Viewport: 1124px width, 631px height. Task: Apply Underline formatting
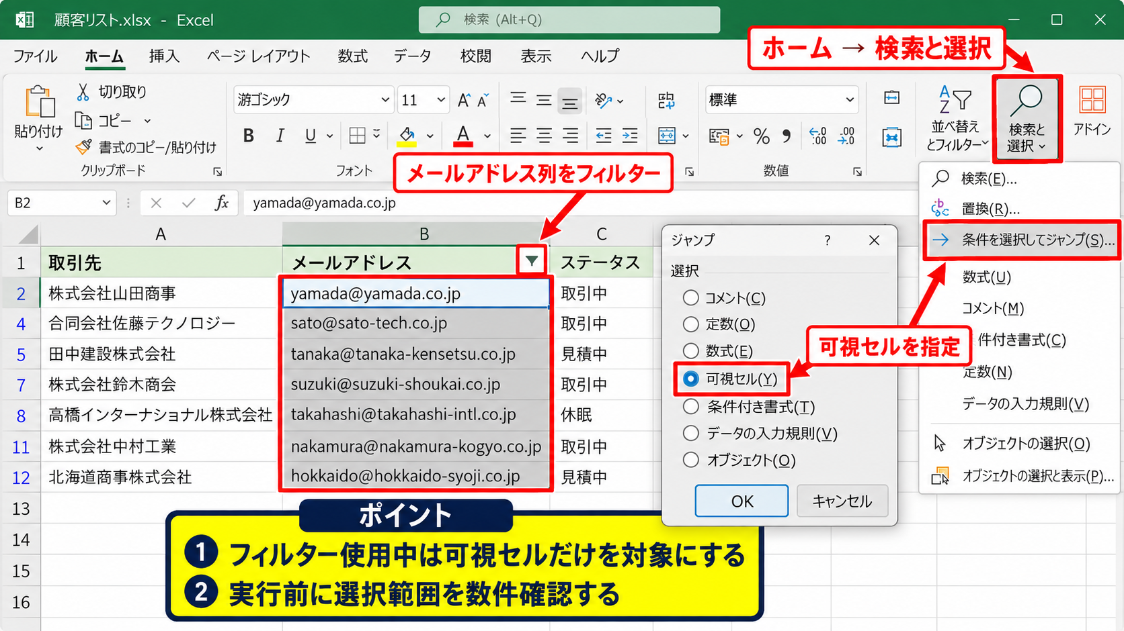tap(310, 136)
